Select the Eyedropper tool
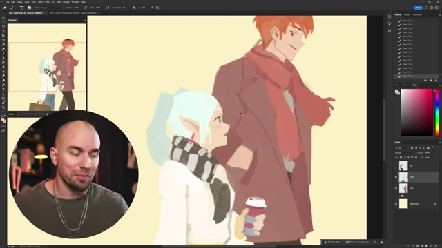The height and width of the screenshot is (248, 442). click(x=3, y=45)
